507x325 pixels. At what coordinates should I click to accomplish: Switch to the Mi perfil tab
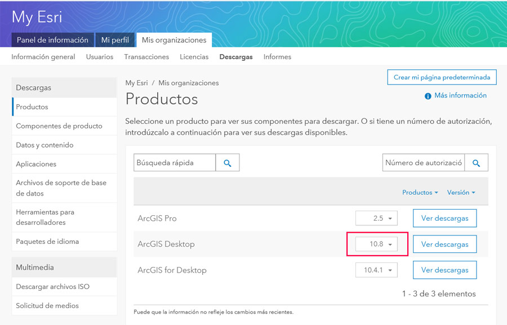coord(115,40)
